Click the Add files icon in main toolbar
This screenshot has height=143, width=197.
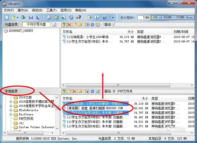89,18
